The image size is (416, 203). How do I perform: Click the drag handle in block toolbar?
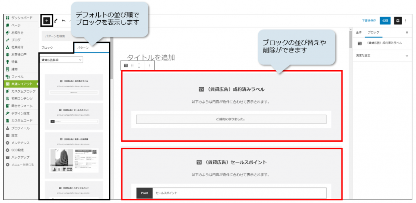point(132,65)
